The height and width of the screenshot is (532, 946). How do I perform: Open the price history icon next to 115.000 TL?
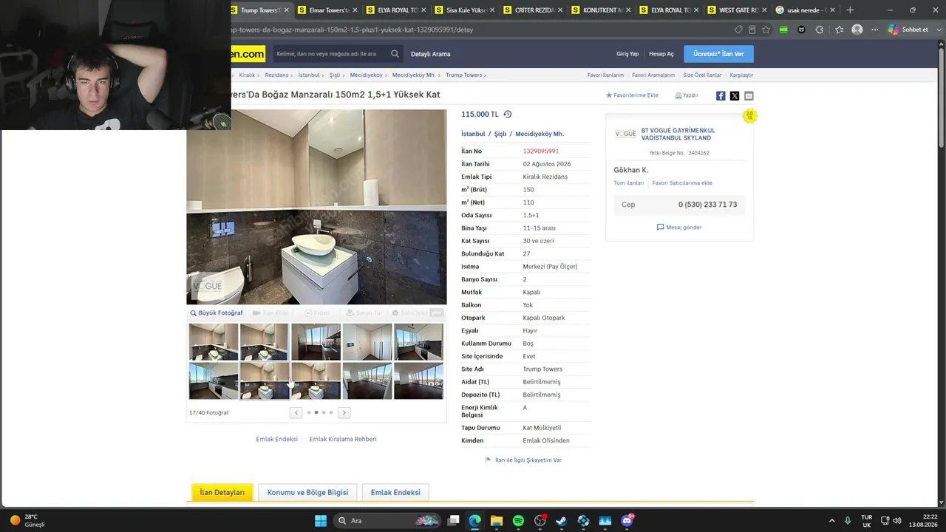click(507, 114)
